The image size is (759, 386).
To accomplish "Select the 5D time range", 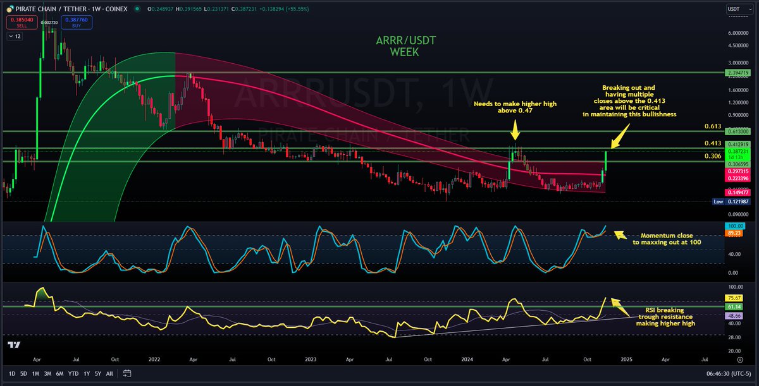I will (24, 373).
